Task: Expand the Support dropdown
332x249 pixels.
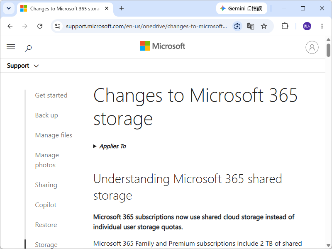Action: click(23, 66)
